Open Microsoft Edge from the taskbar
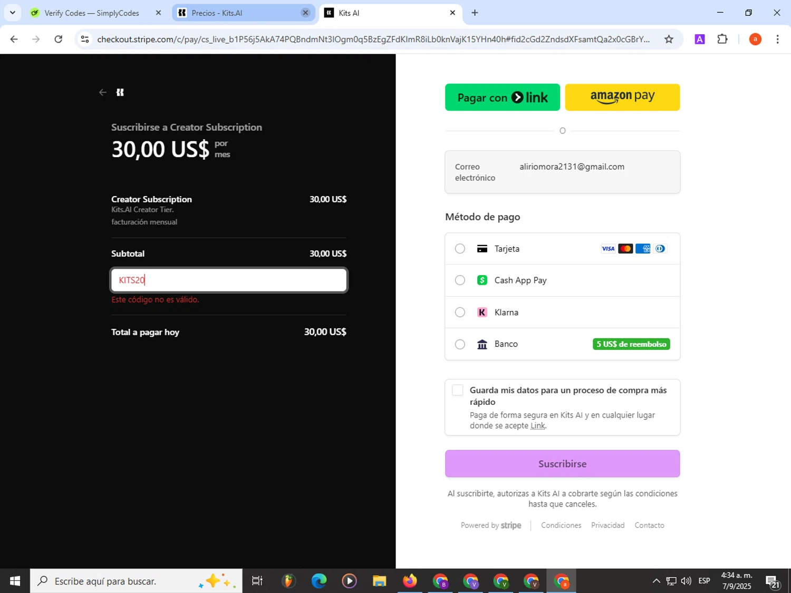This screenshot has height=593, width=791. [x=319, y=581]
